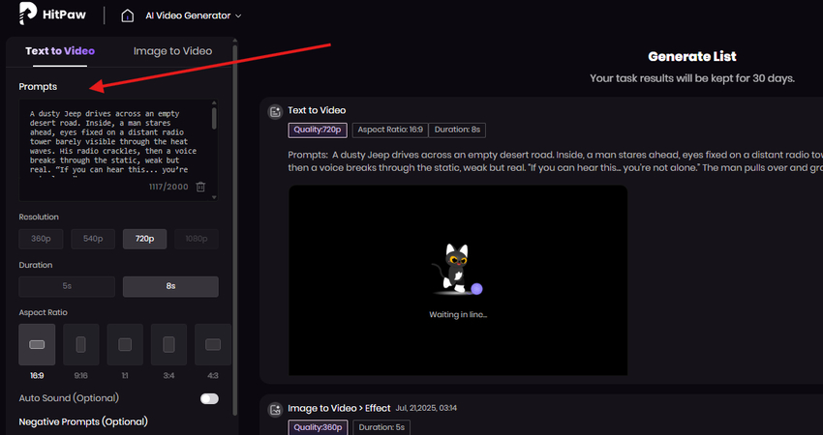This screenshot has height=435, width=823.
Task: Select the 1:1 aspect ratio icon
Action: coord(125,344)
